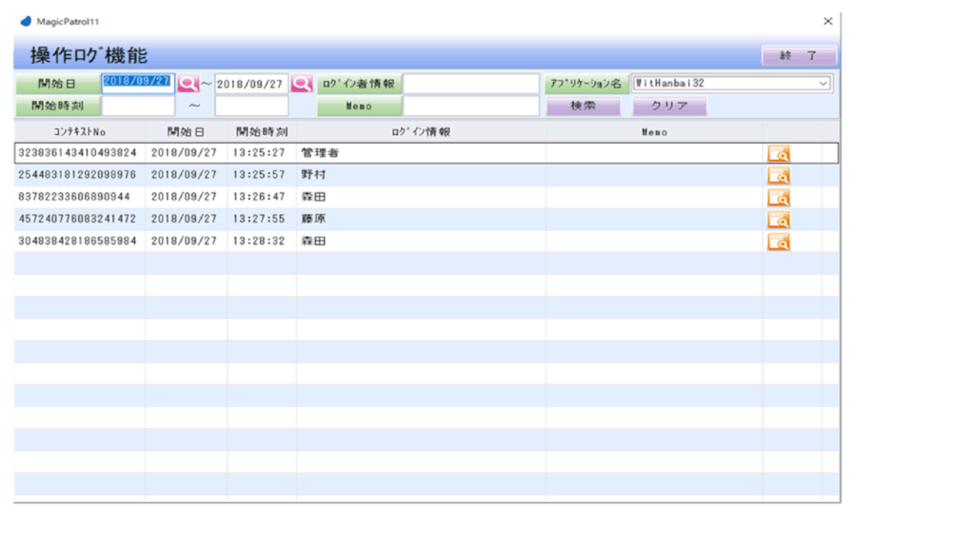This screenshot has height=548, width=975.
Task: Click the 開始時刻 column header
Action: 262,132
